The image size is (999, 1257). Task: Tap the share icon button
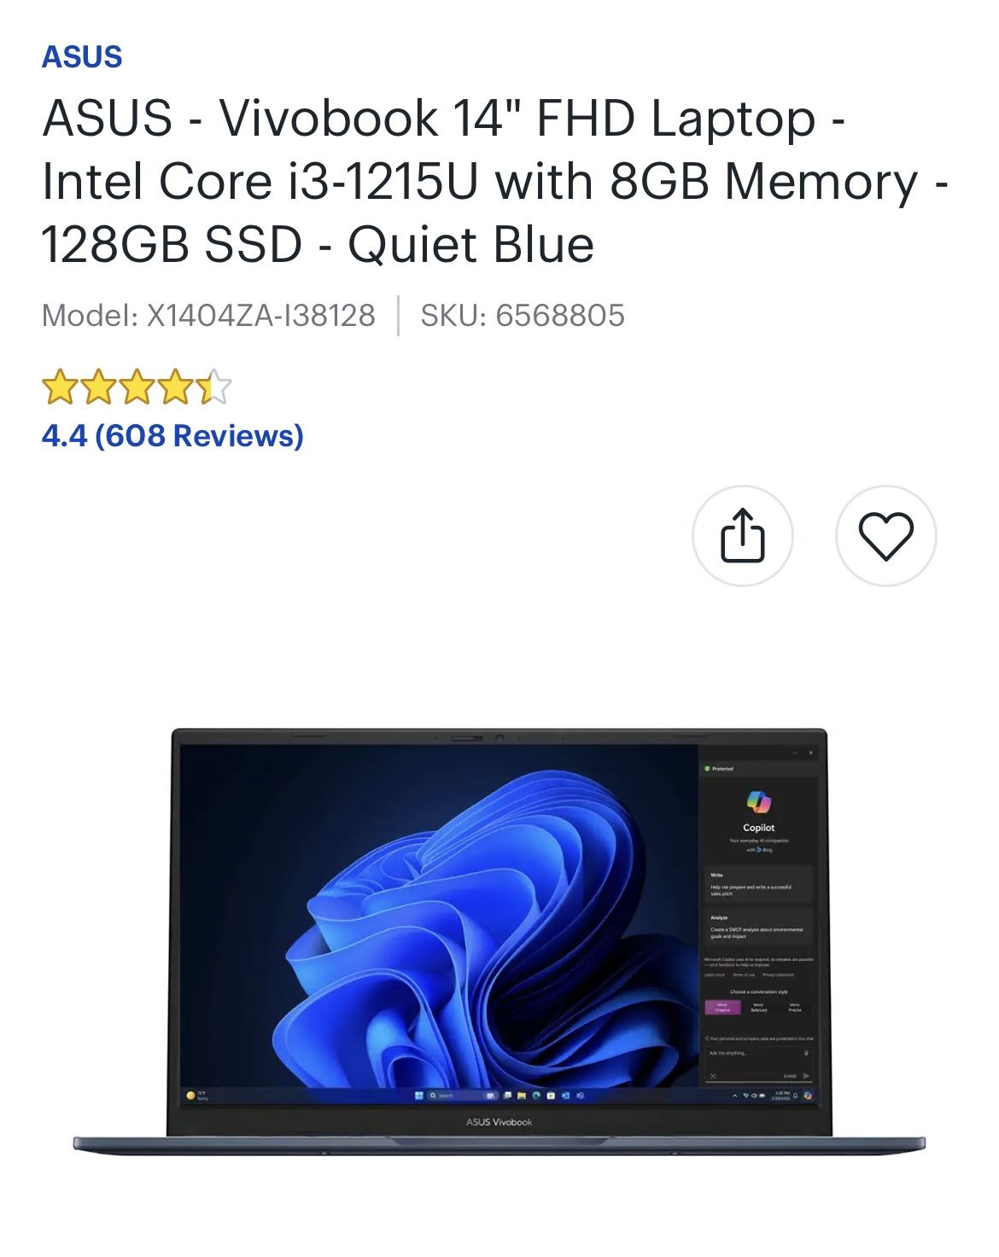pos(742,536)
